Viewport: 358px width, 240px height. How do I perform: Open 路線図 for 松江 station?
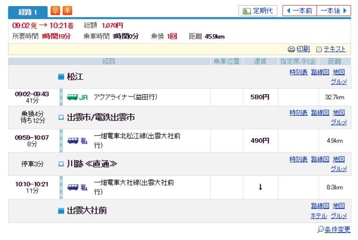pyautogui.click(x=320, y=72)
